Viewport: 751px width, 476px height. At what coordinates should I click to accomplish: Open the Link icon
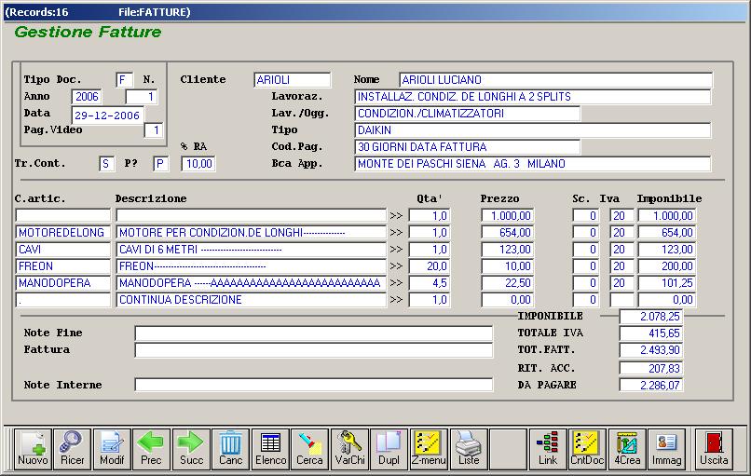coord(548,448)
